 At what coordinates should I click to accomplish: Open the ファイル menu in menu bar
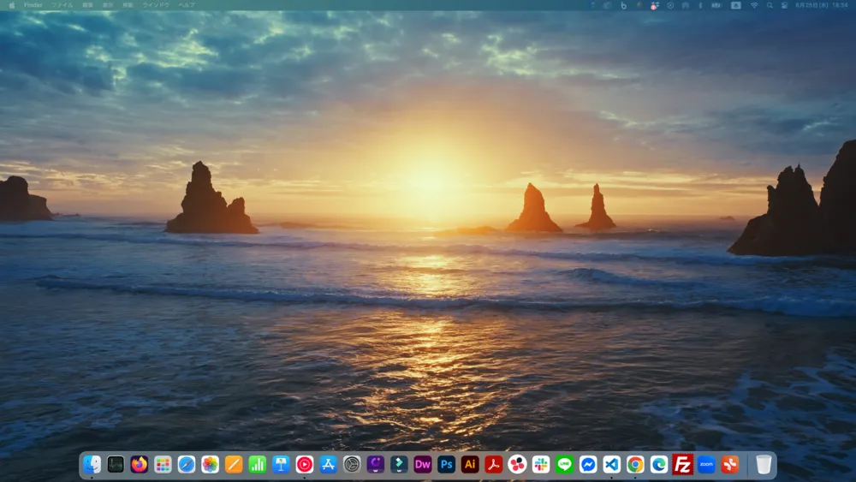62,5
